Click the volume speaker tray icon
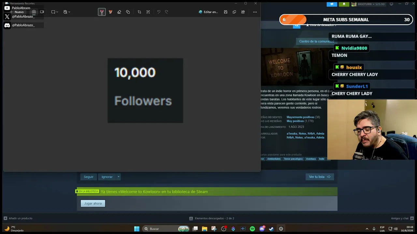 point(396,229)
